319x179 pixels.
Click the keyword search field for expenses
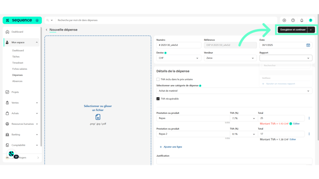pyautogui.click(x=166, y=20)
